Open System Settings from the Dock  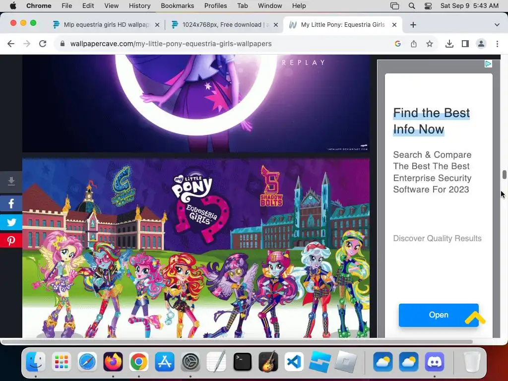coord(190,362)
